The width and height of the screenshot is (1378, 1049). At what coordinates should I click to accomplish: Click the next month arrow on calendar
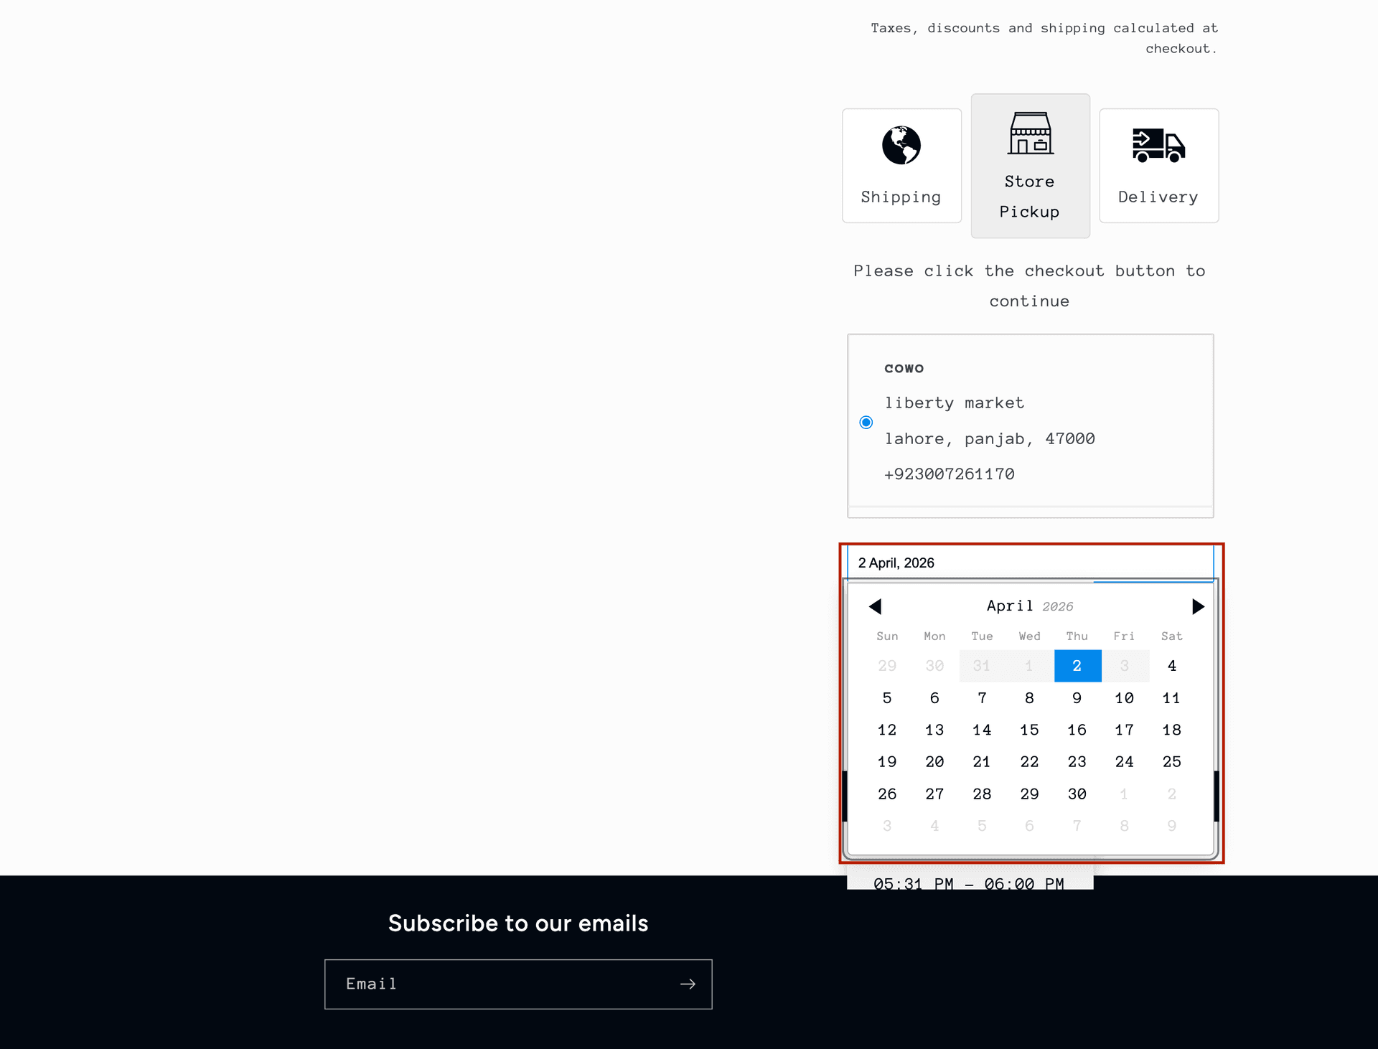click(x=1199, y=606)
